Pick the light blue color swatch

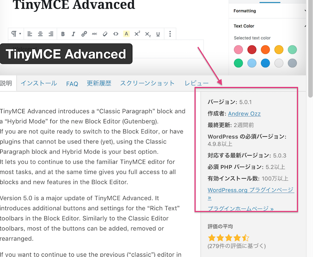pos(252,63)
